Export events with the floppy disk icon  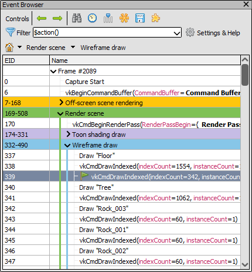coord(140,18)
